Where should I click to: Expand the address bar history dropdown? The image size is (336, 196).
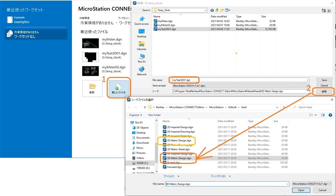(277, 107)
